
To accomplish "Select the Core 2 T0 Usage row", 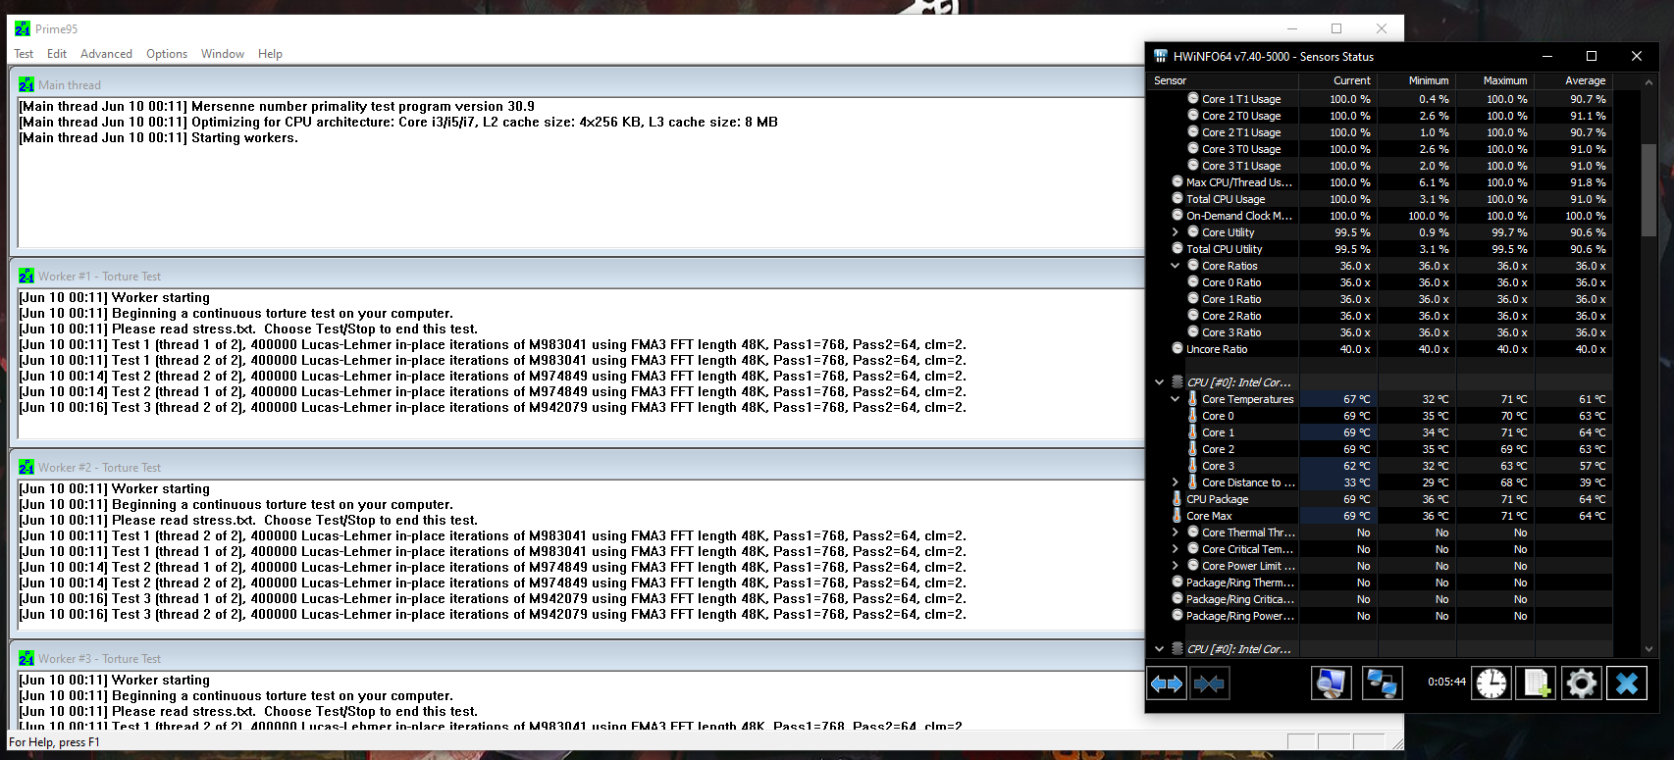I will 1380,116.
